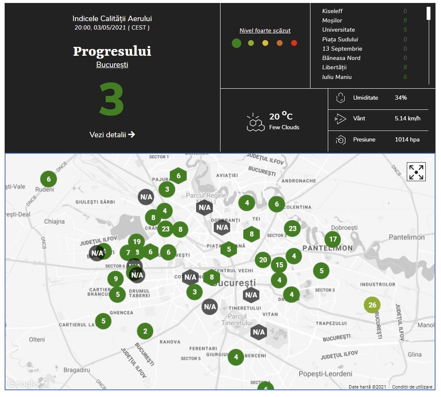Select Moșilor in the station list
Viewport: 441px width, 397px height.
pyautogui.click(x=332, y=20)
